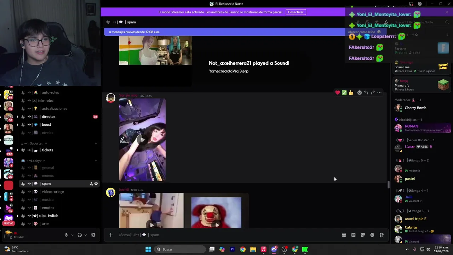Toggle headphone deafen in user panel

[80, 235]
